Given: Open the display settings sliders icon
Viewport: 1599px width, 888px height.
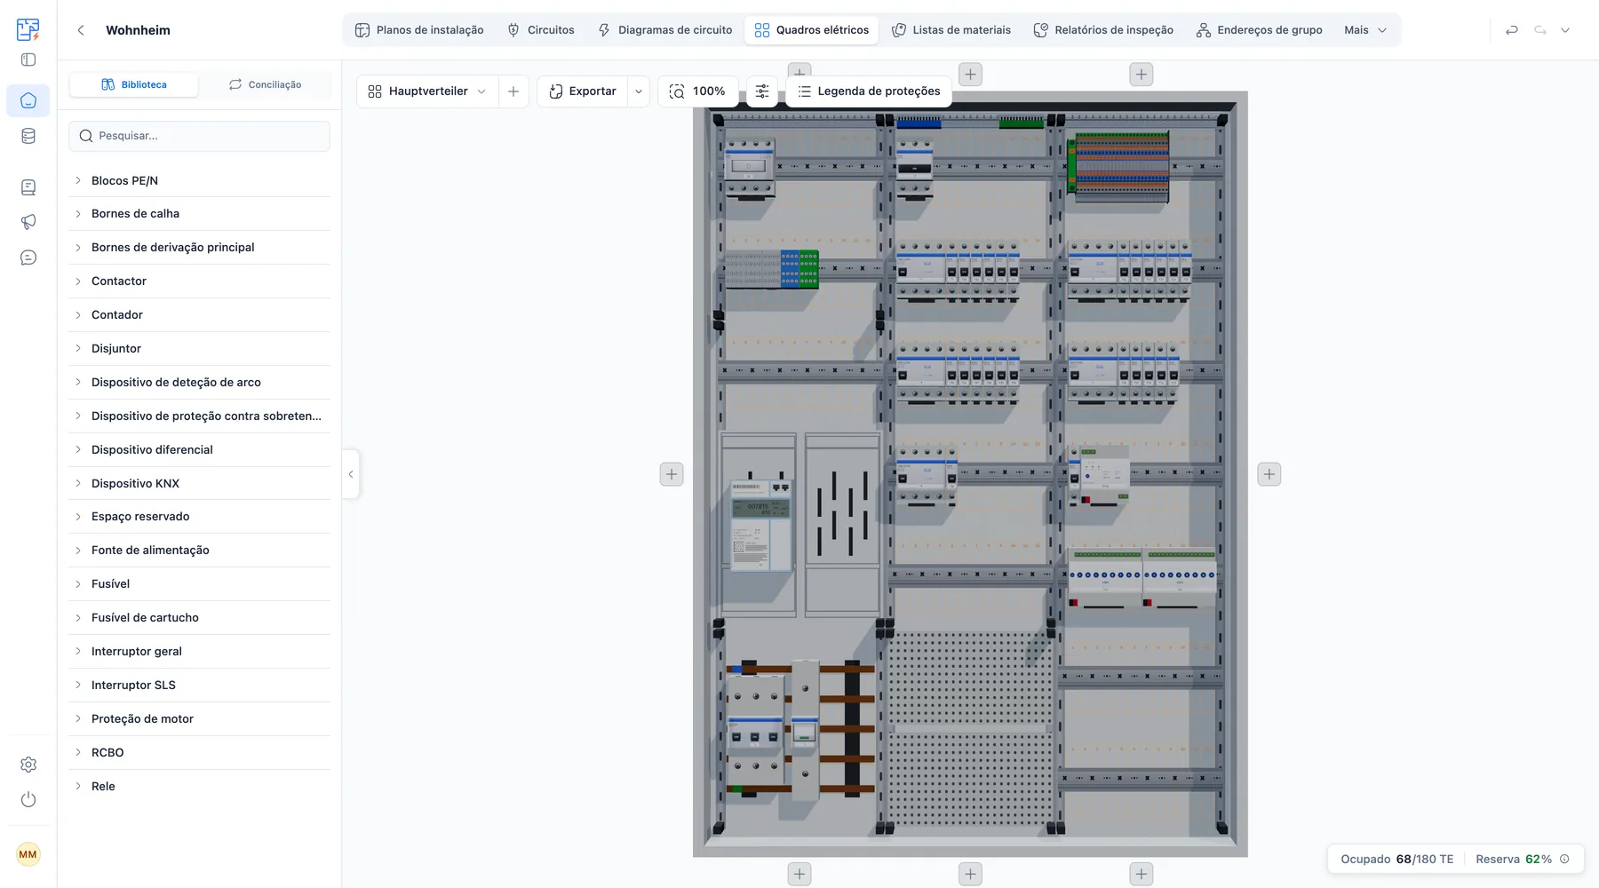Looking at the screenshot, I should 762,91.
